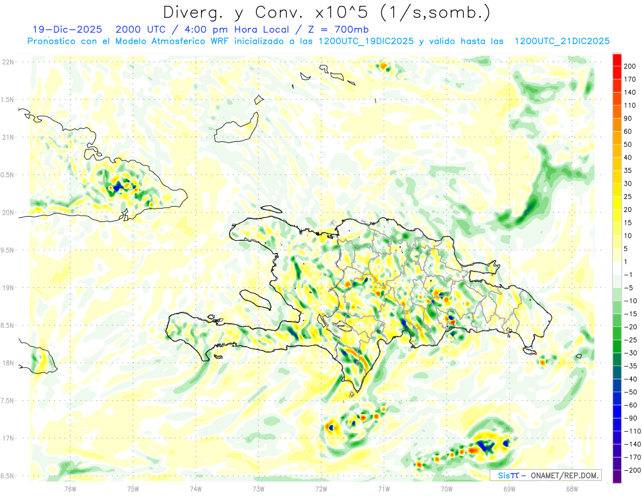Screen dimensions: 642x496
Task: Select the '1200UTC_19DIC2025' initialization time
Action: pos(366,41)
